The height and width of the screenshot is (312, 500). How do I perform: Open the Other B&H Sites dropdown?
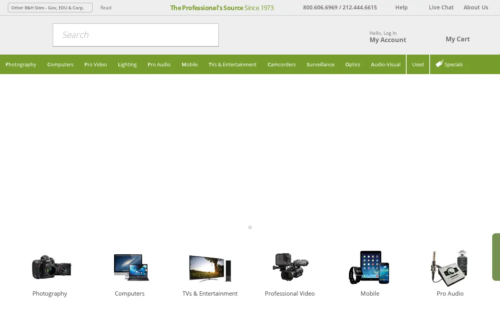point(50,7)
